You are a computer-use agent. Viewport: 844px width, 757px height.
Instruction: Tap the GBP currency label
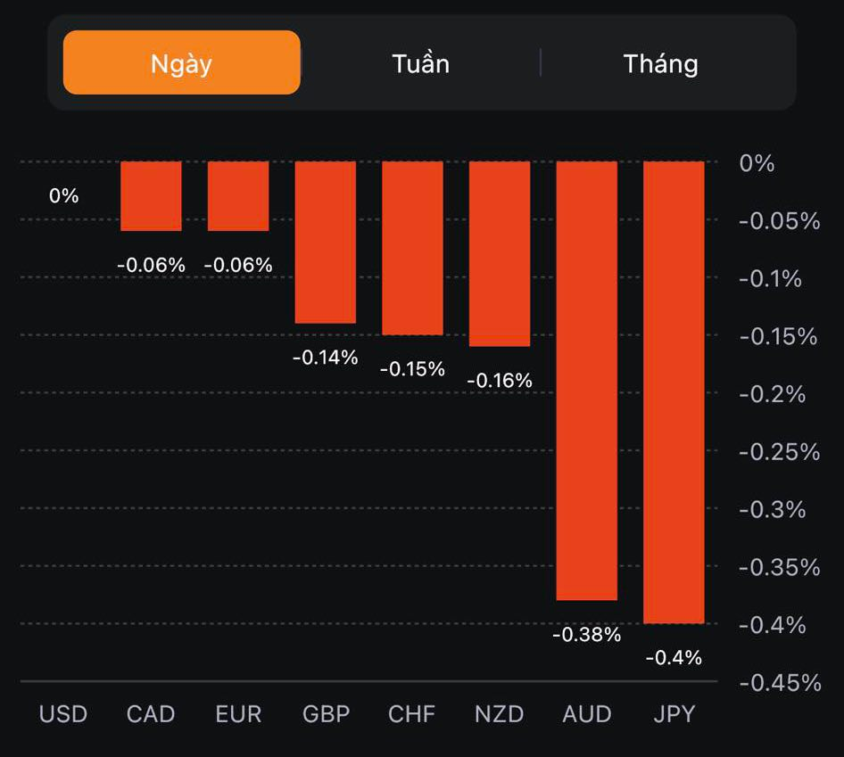click(x=326, y=714)
